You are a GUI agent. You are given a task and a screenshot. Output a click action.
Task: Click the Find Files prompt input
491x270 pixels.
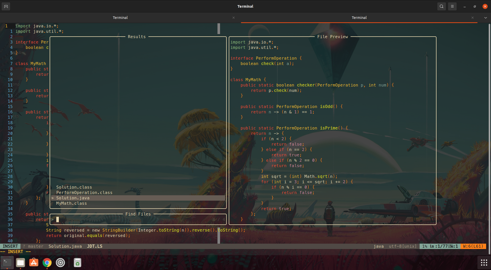pyautogui.click(x=138, y=219)
